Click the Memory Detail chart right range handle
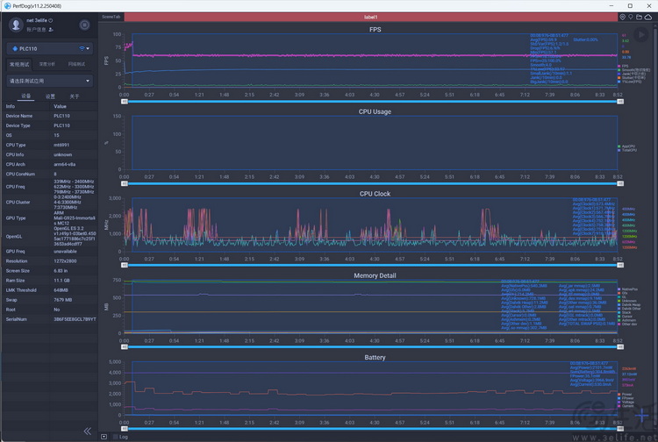The height and width of the screenshot is (442, 658). click(x=620, y=347)
